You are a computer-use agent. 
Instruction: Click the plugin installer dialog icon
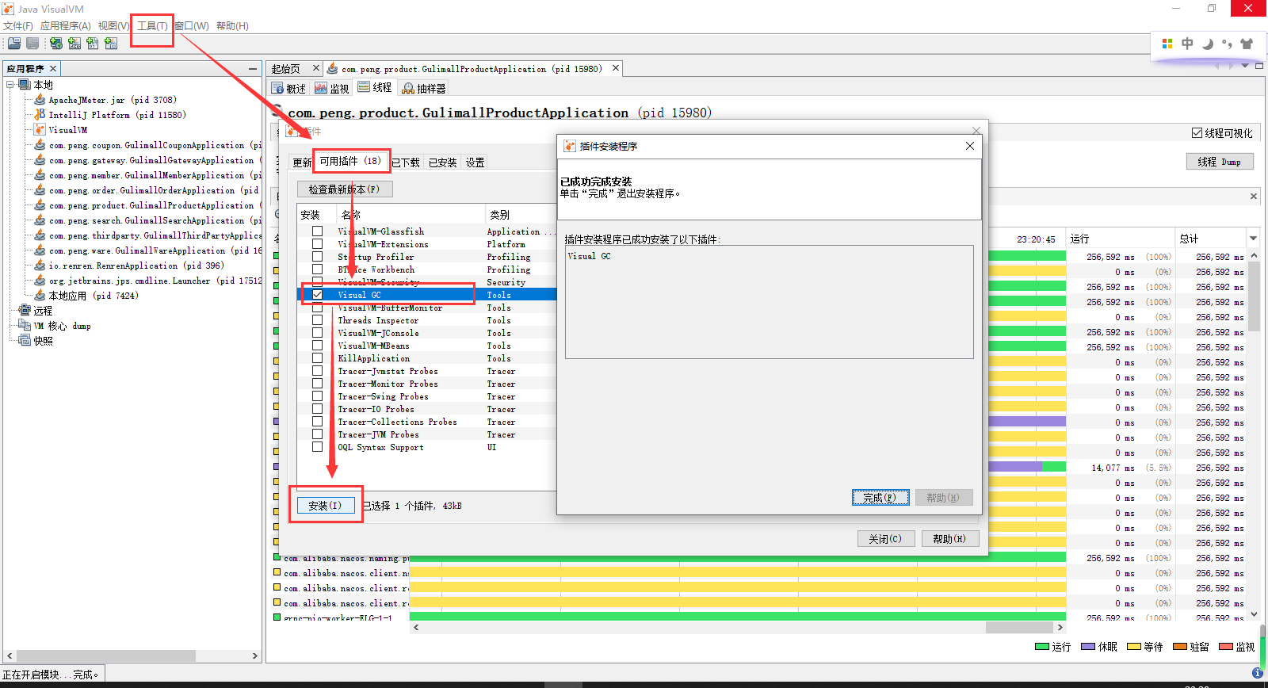[570, 146]
